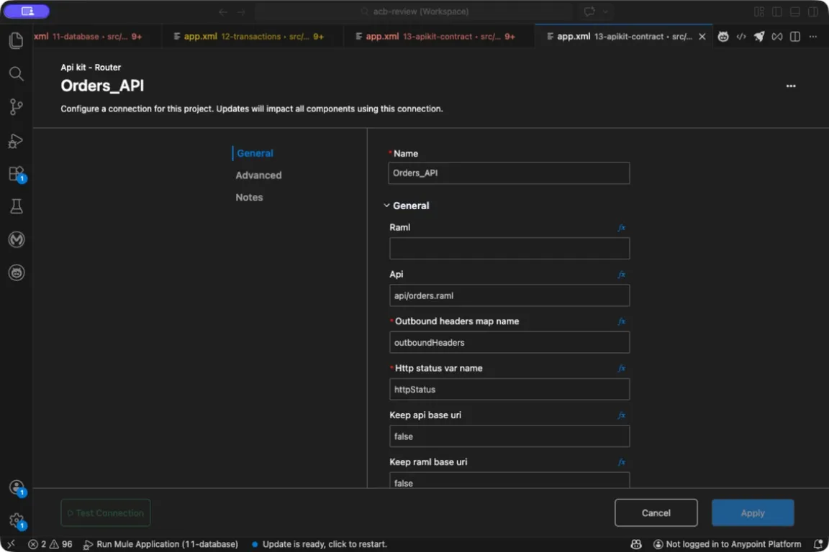Toggle fx for Http status var name

(x=621, y=369)
